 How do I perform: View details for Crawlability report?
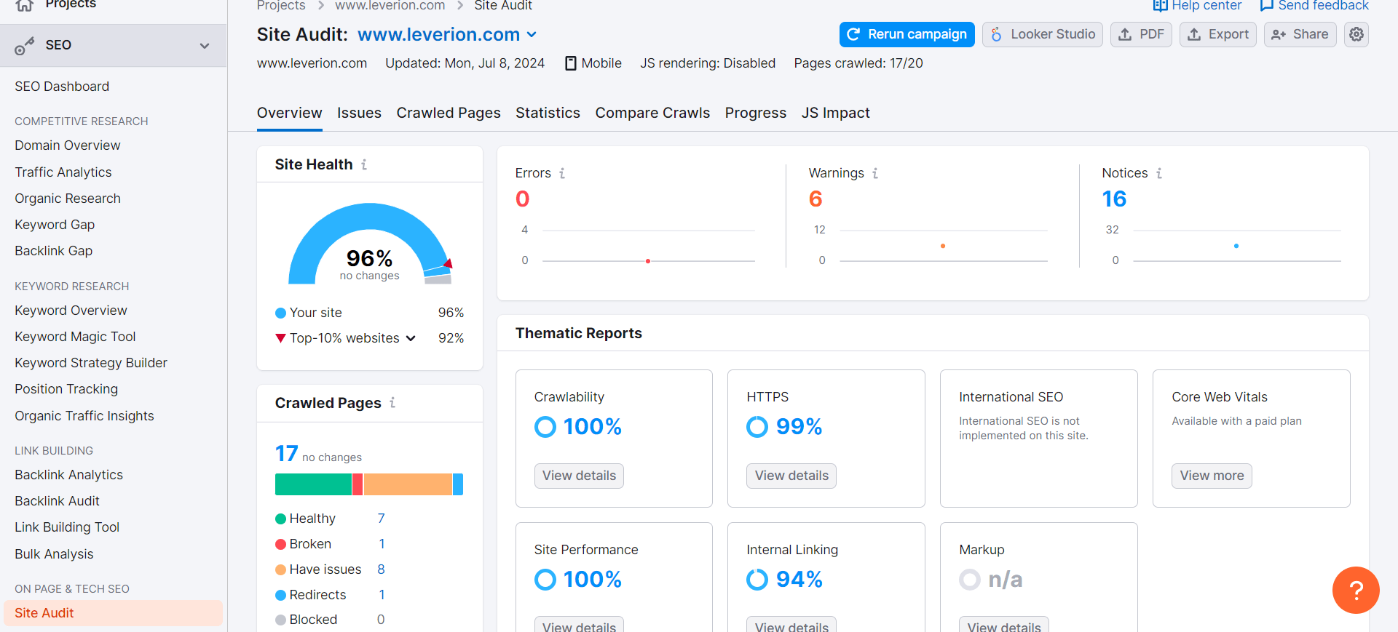click(x=579, y=476)
